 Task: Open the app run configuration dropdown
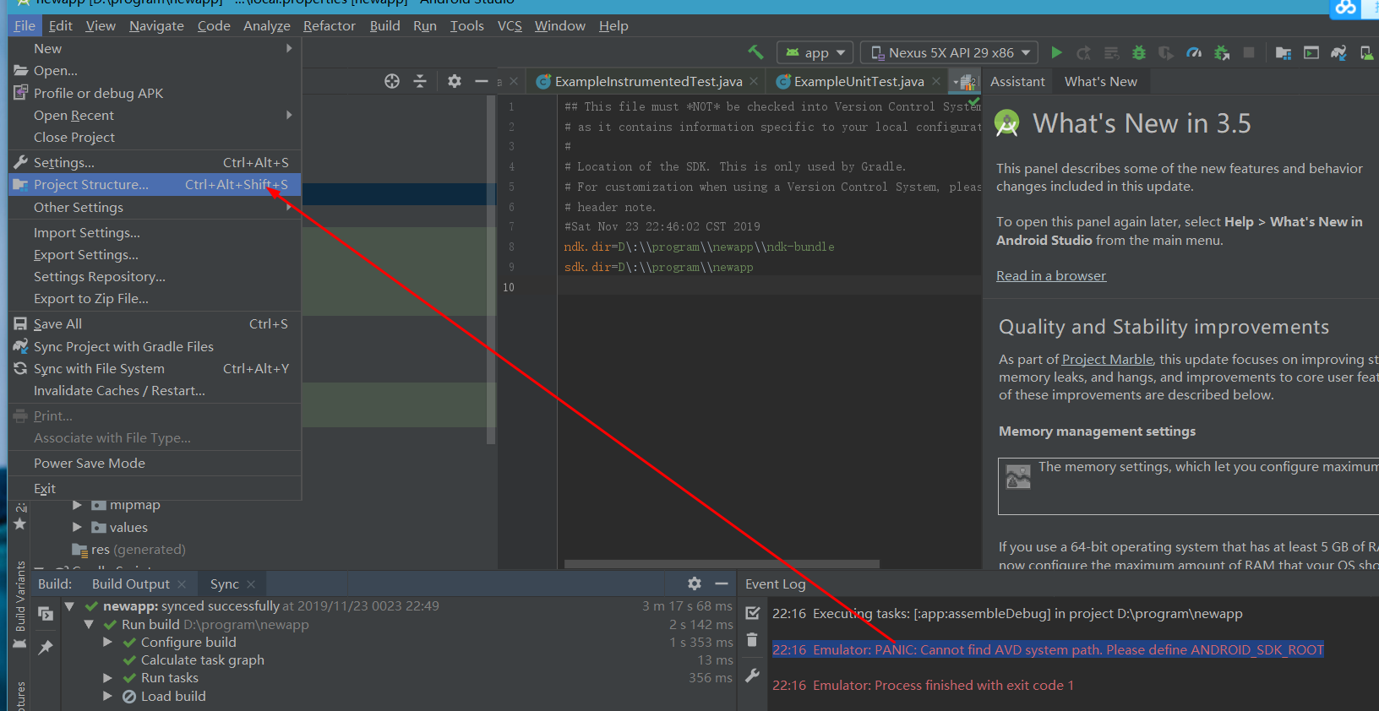[815, 52]
